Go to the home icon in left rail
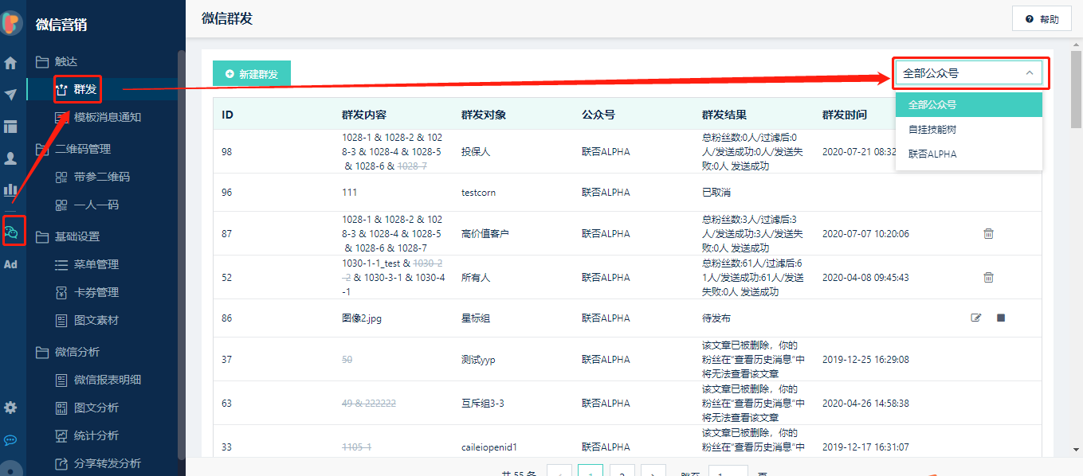The width and height of the screenshot is (1083, 476). 10,63
